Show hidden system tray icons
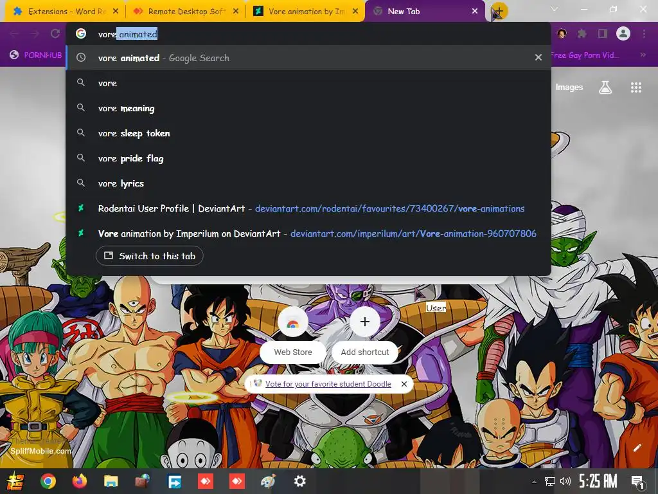658x494 pixels. pyautogui.click(x=534, y=482)
